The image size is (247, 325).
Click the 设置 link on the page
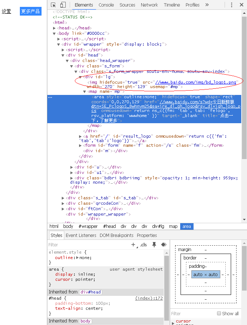point(6,11)
